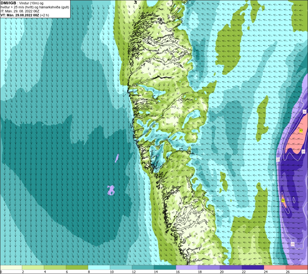Click the legend scale number "12"
Screen dimensions: 308x274
point(134,272)
